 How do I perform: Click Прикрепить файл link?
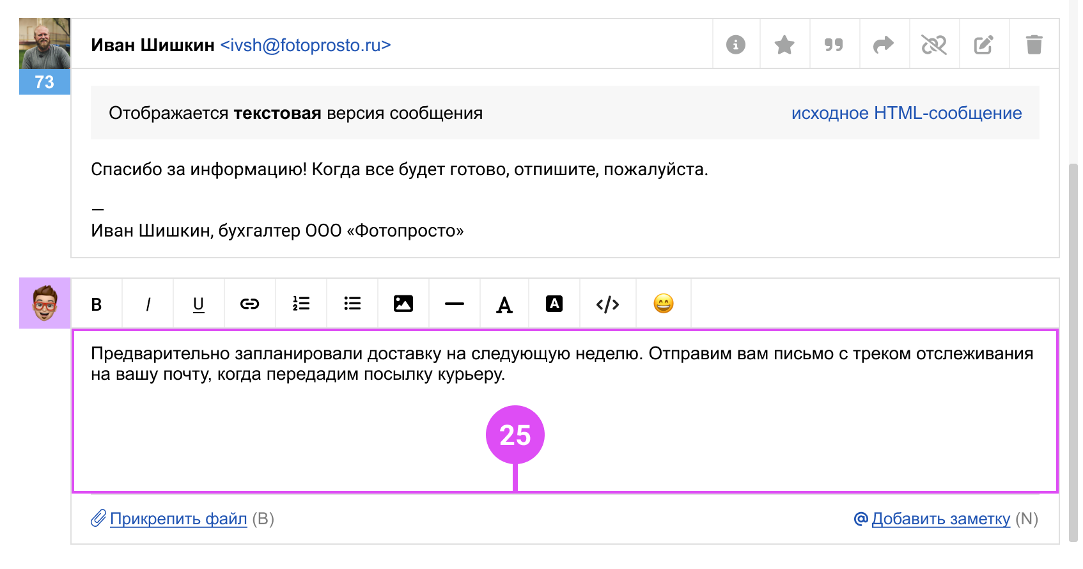(x=178, y=518)
